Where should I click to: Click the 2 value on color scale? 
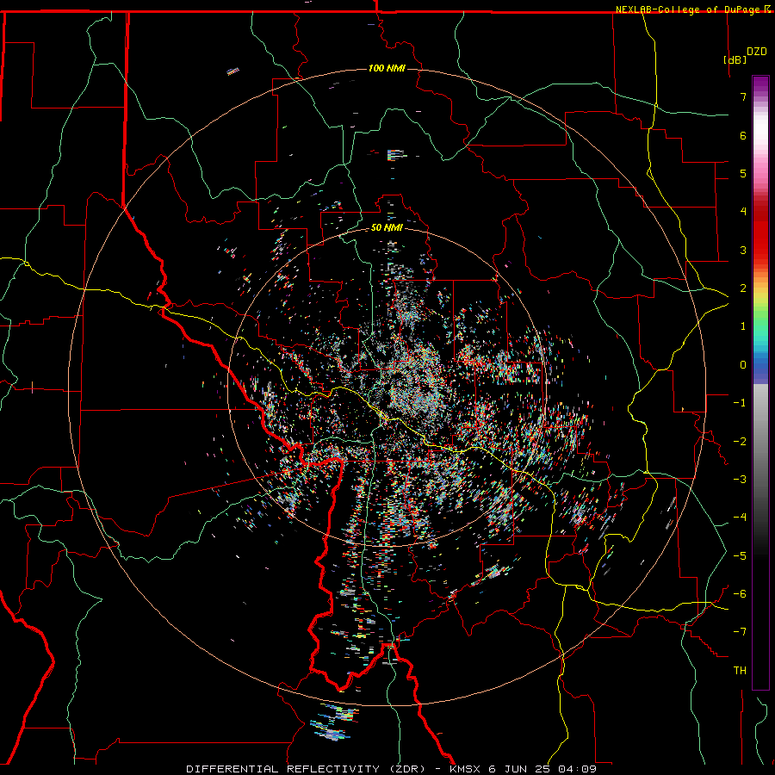[x=743, y=288]
